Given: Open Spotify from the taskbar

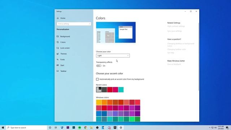Looking at the screenshot, I should [x=79, y=127].
